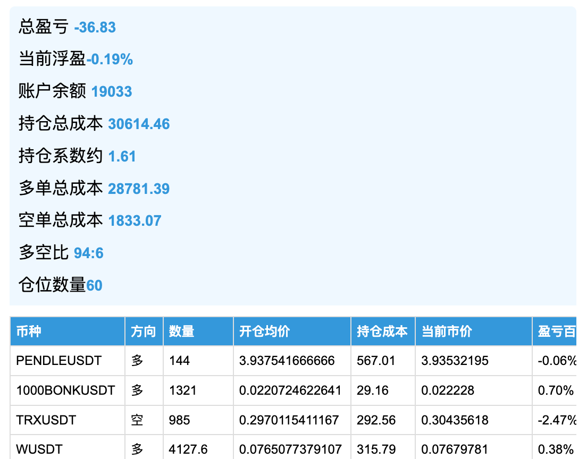Click position cost 292.56
Image resolution: width=587 pixels, height=459 pixels.
[x=376, y=420]
